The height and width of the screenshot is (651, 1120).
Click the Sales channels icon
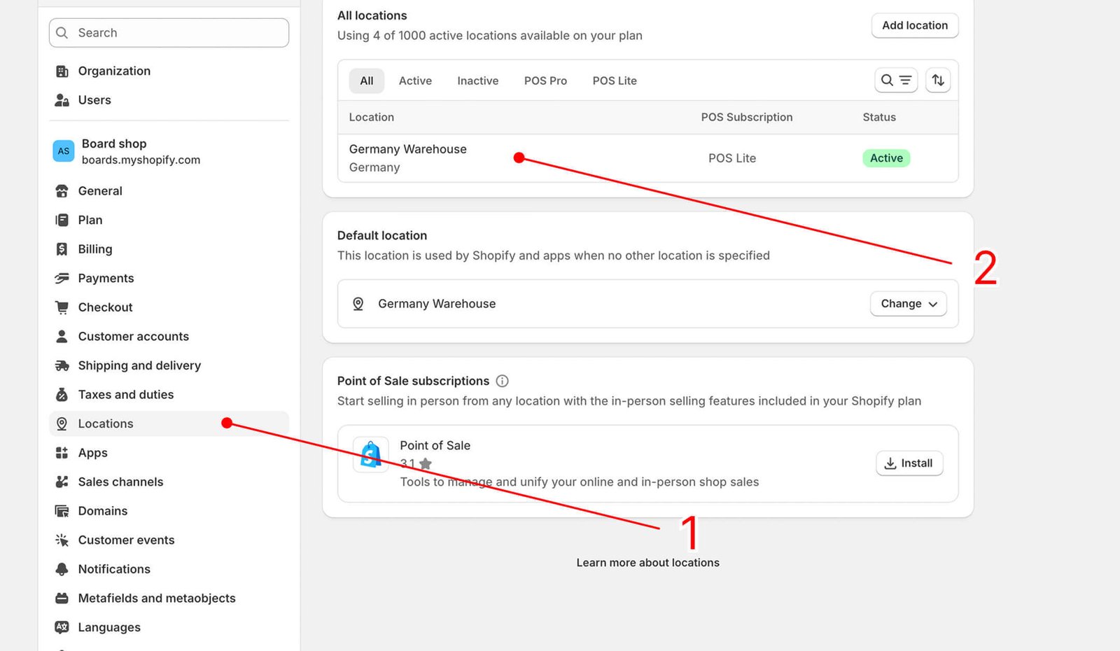(x=62, y=482)
